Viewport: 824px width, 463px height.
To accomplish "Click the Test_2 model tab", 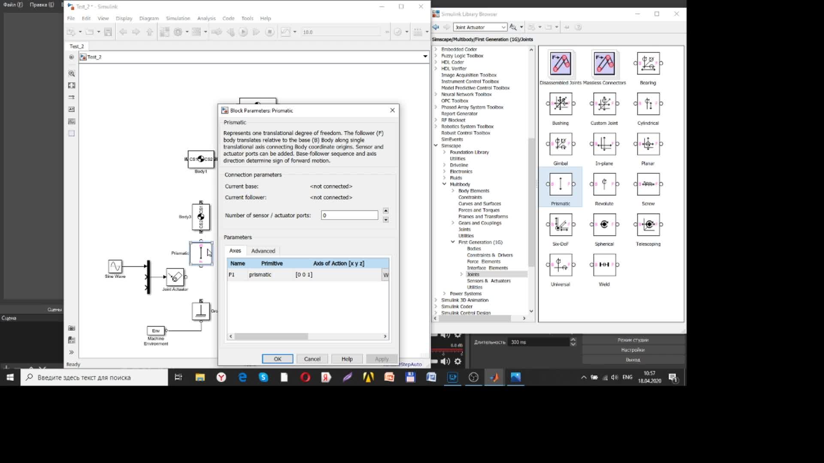I will 77,46.
